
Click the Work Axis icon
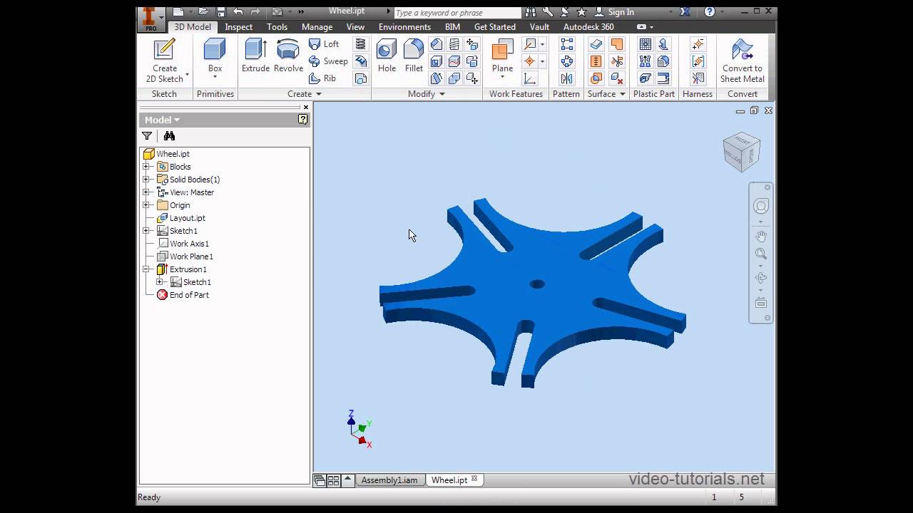530,44
